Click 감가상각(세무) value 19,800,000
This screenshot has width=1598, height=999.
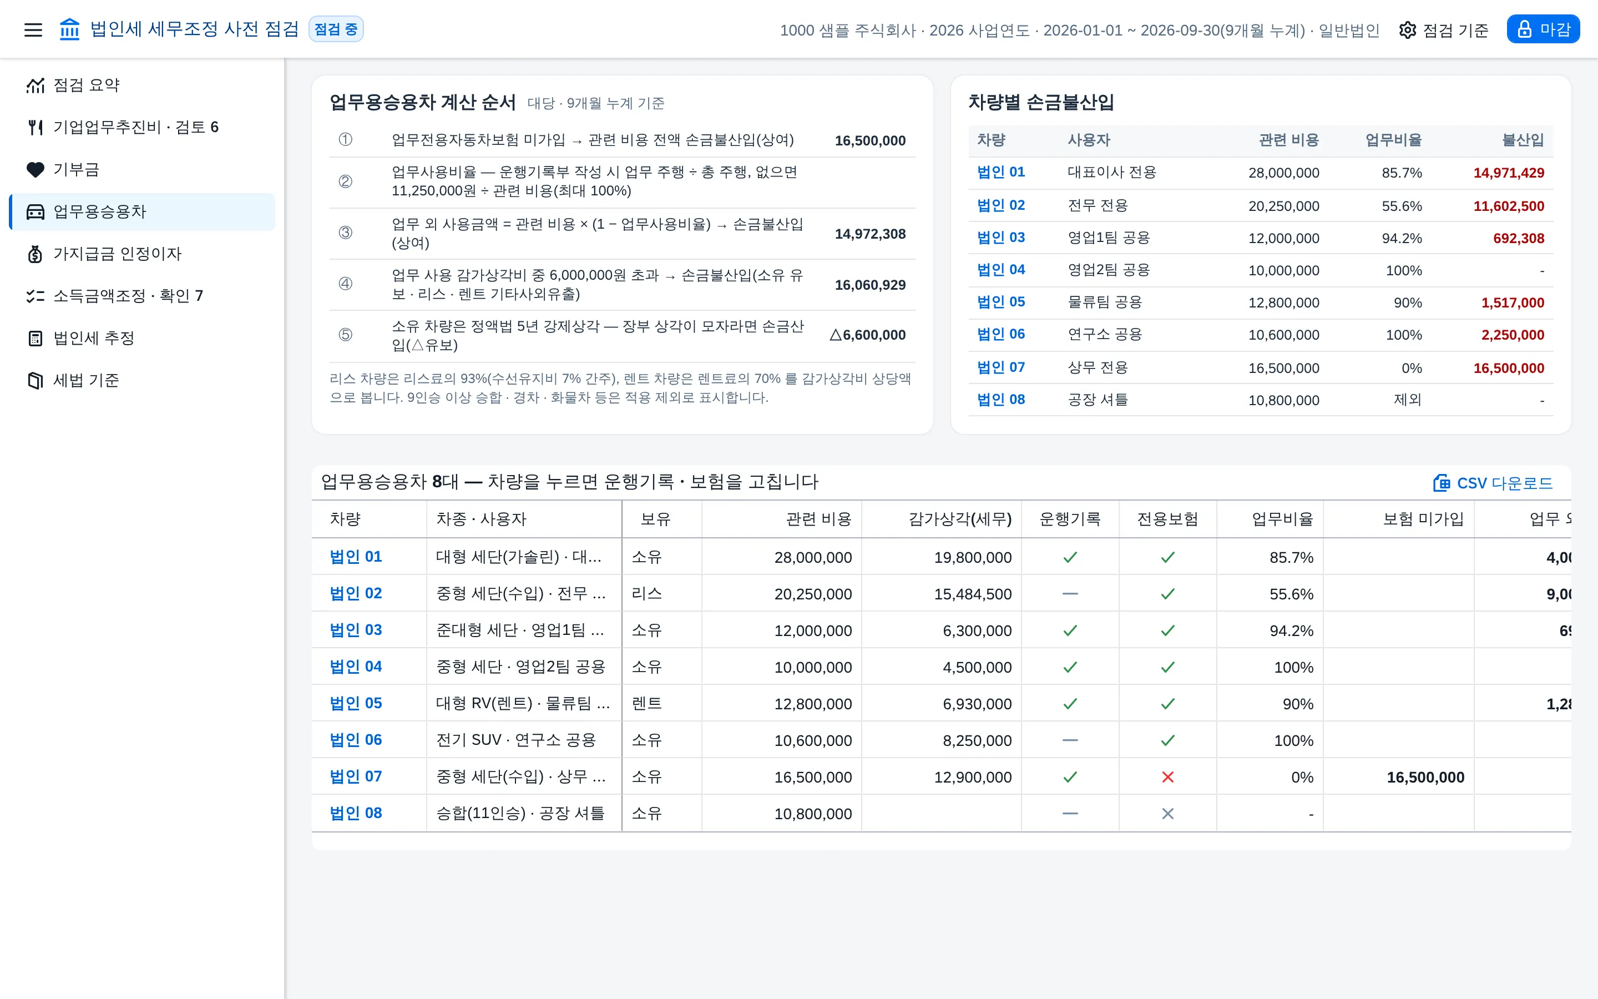point(972,558)
